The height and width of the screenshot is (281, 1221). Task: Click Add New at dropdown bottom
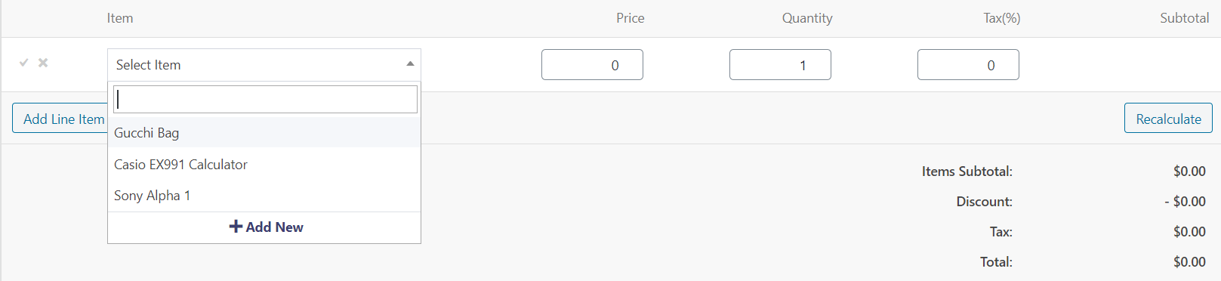coord(264,227)
